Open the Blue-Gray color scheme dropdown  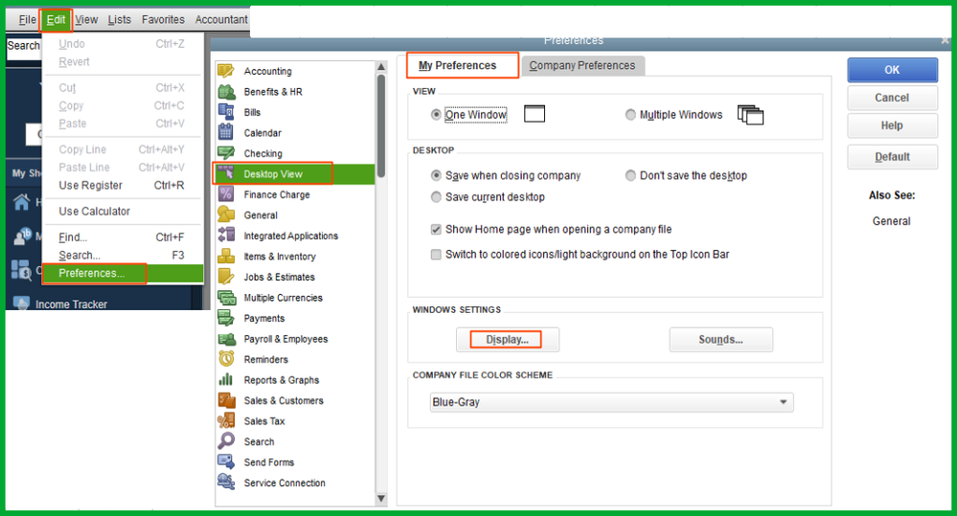611,402
